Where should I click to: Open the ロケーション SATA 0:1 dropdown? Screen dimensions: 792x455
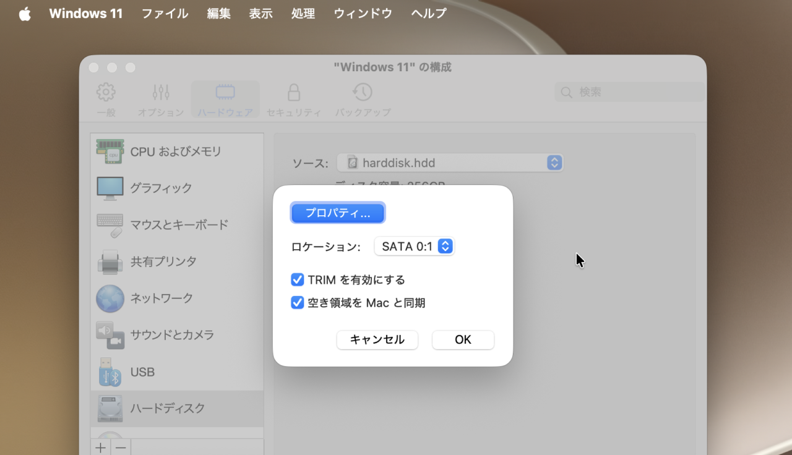[x=415, y=247]
